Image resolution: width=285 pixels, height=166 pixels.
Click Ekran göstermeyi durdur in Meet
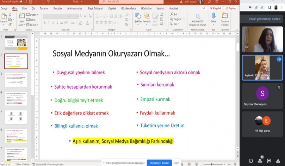(x=265, y=19)
